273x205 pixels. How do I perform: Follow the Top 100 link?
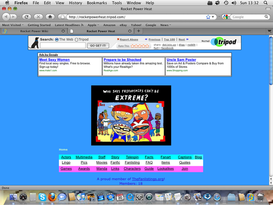point(169,40)
